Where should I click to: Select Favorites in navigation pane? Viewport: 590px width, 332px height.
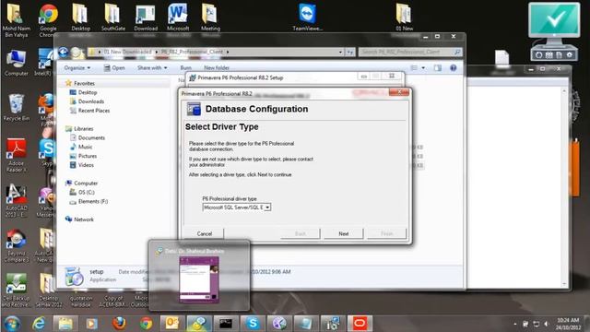click(x=84, y=83)
